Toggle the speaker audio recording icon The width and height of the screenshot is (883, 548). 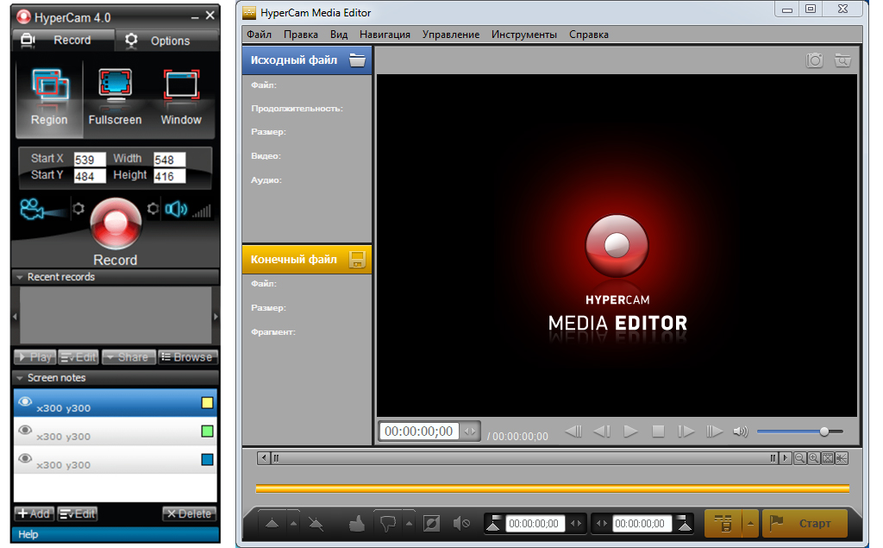tap(176, 209)
